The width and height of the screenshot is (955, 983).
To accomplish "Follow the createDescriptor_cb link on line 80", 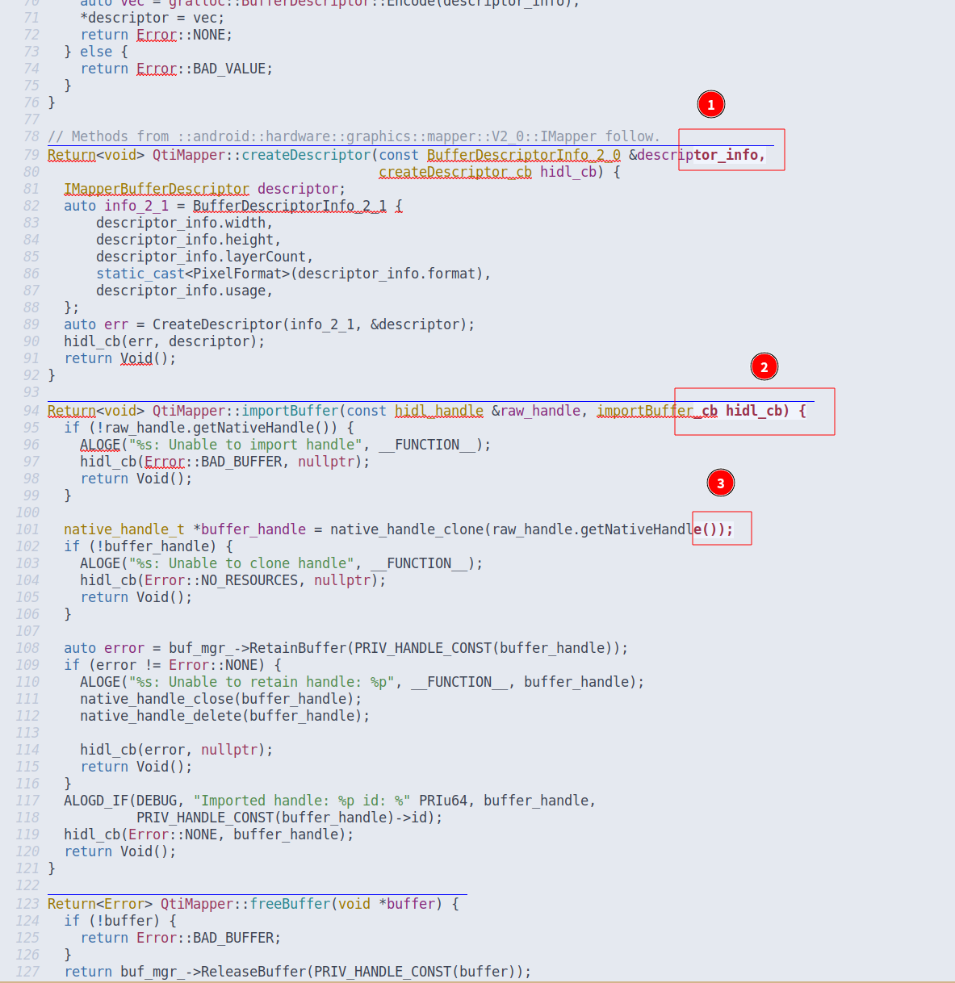I will click(454, 172).
